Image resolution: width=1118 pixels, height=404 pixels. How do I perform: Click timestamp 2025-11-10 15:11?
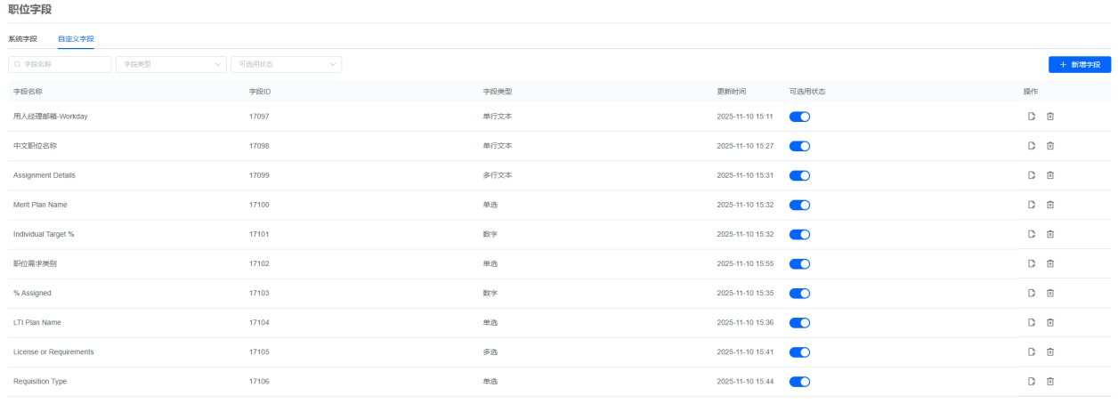pyautogui.click(x=745, y=117)
